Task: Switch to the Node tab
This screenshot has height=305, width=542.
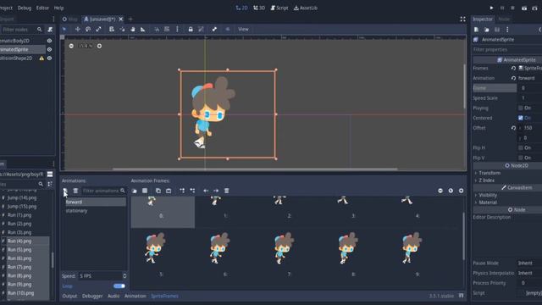Action: 504,19
